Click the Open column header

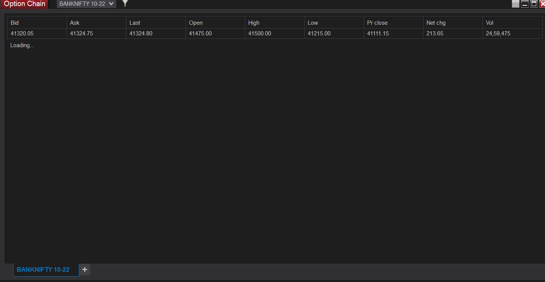[216, 23]
